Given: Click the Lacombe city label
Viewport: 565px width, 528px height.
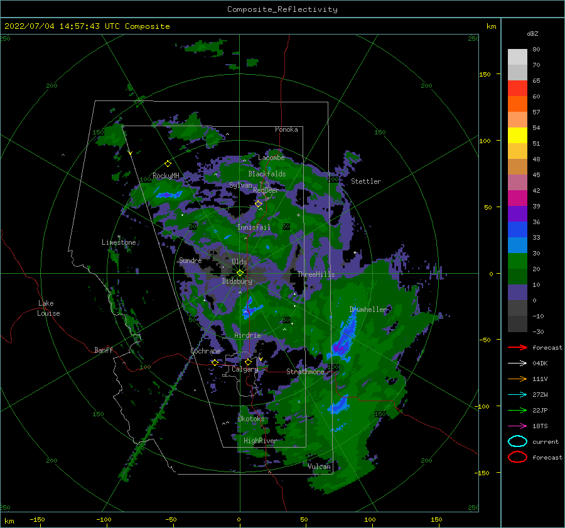Looking at the screenshot, I should pyautogui.click(x=271, y=158).
